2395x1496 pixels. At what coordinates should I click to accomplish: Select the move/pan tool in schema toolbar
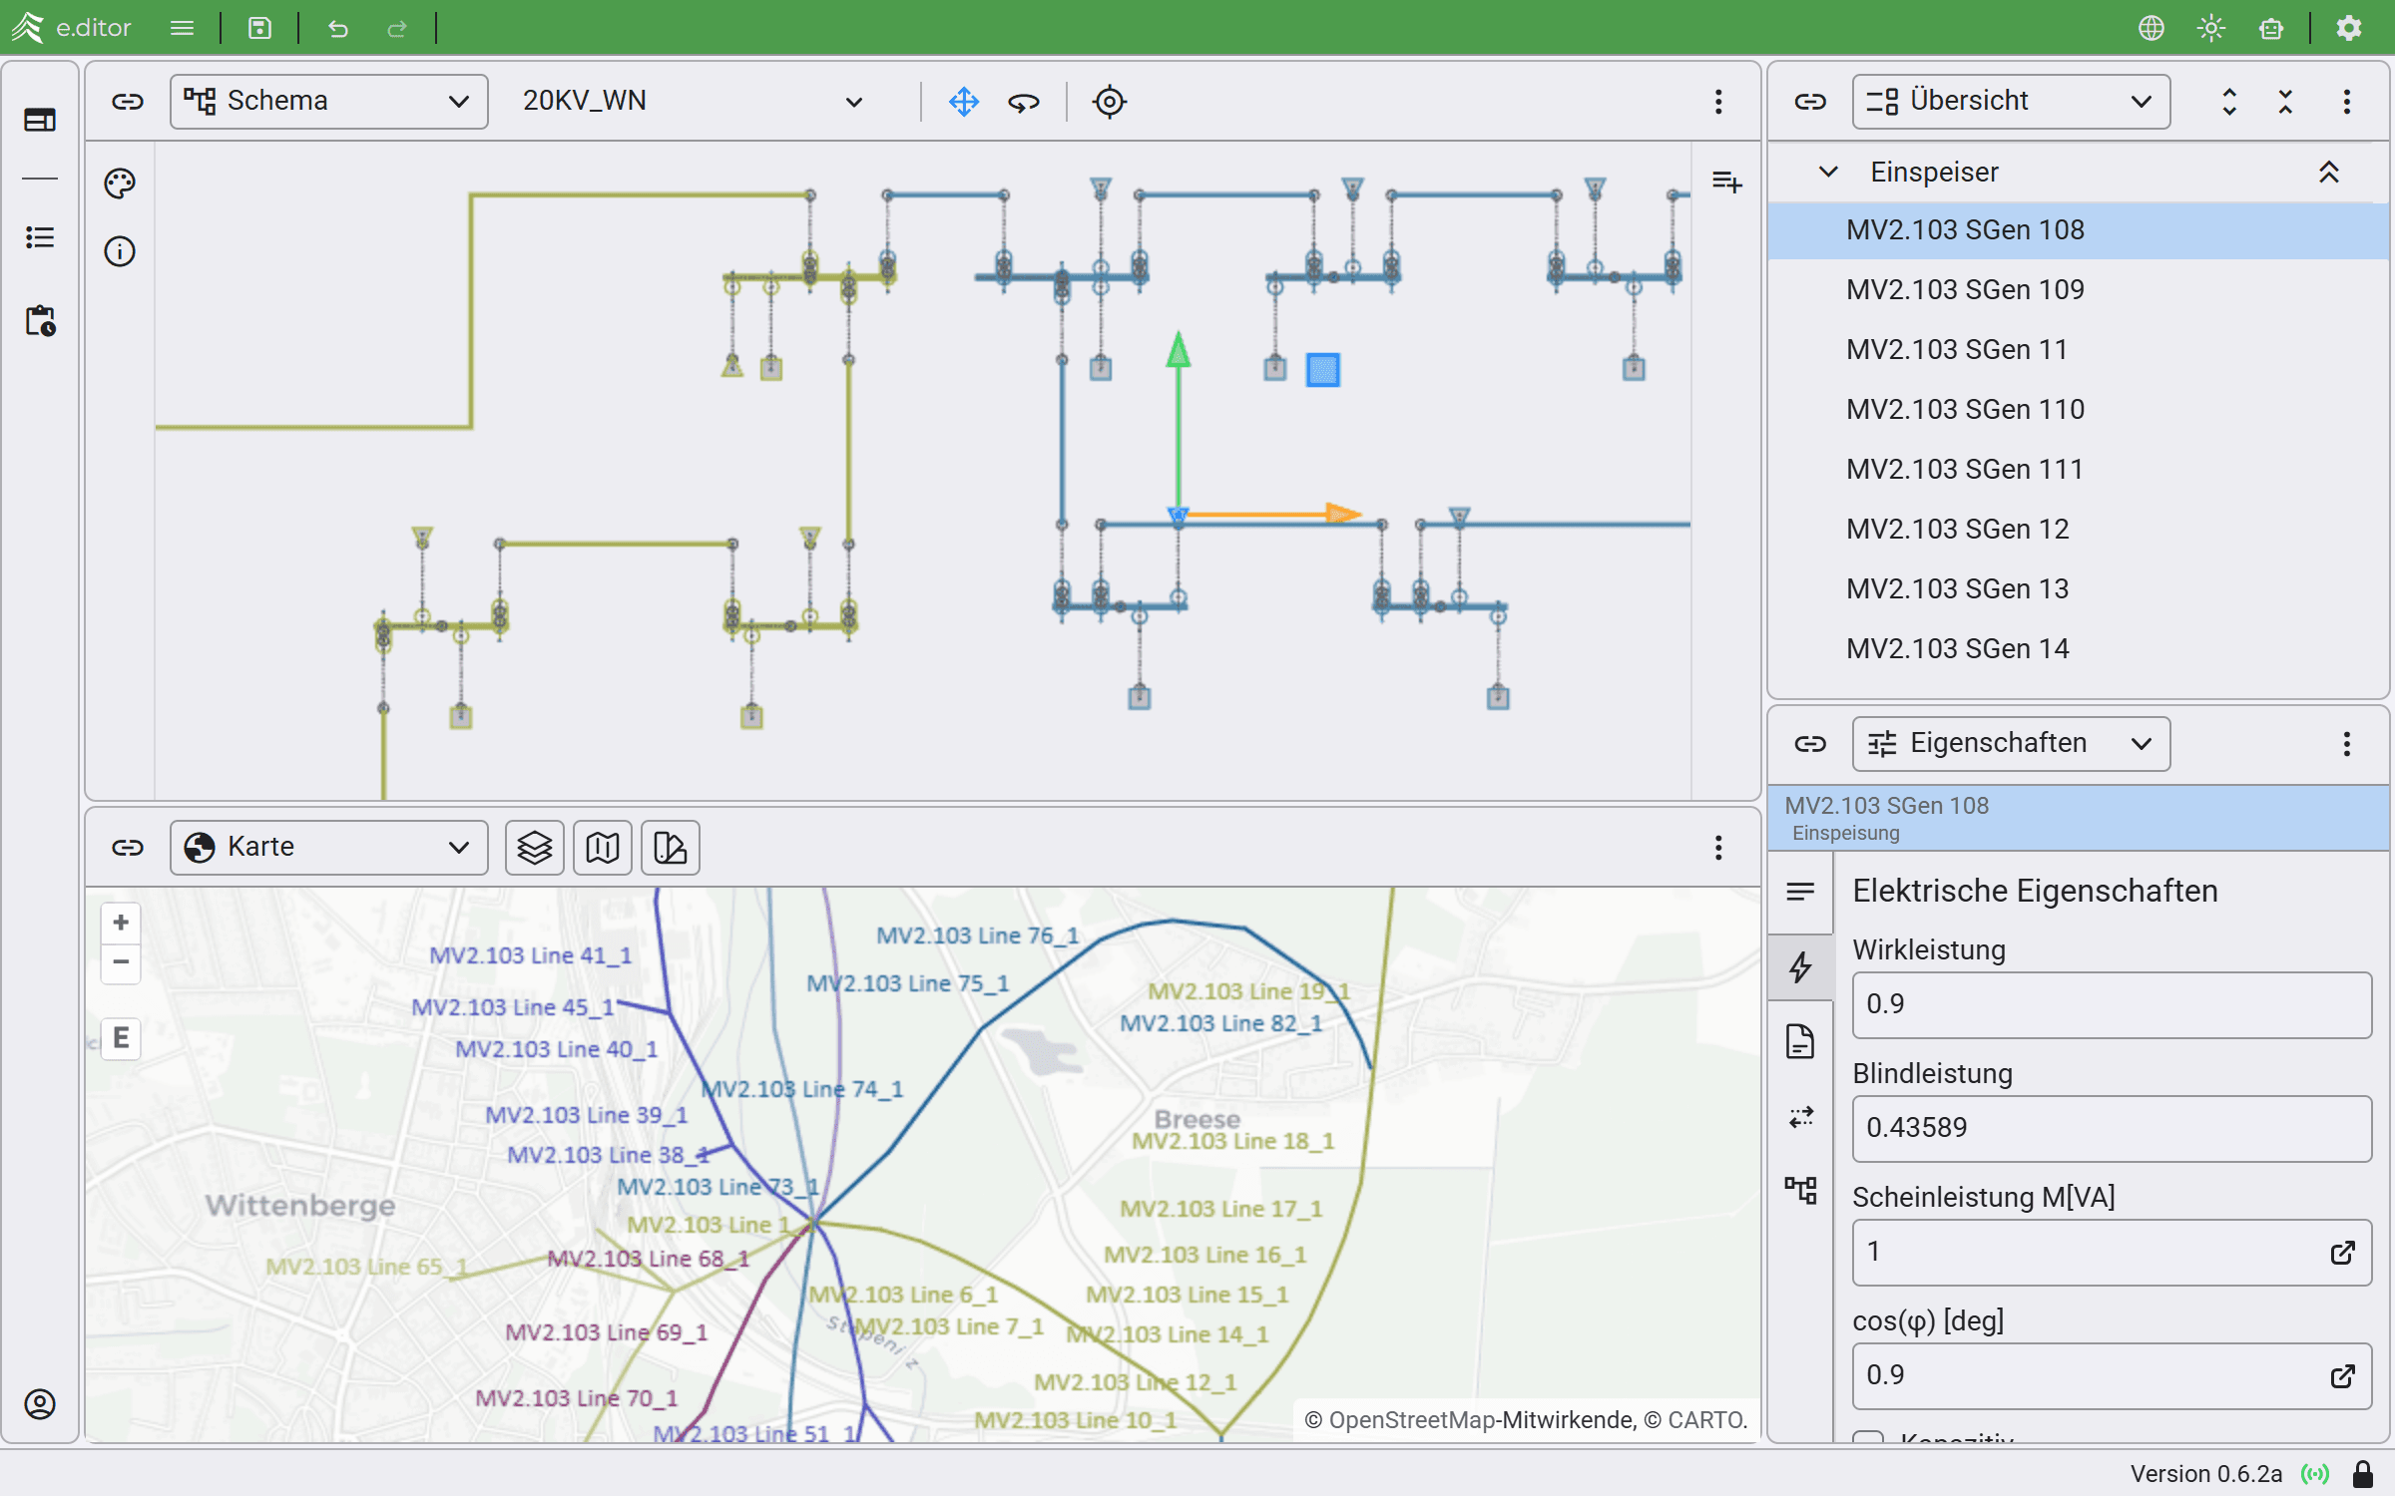[963, 102]
